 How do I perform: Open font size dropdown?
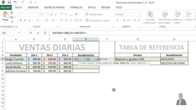[48, 14]
